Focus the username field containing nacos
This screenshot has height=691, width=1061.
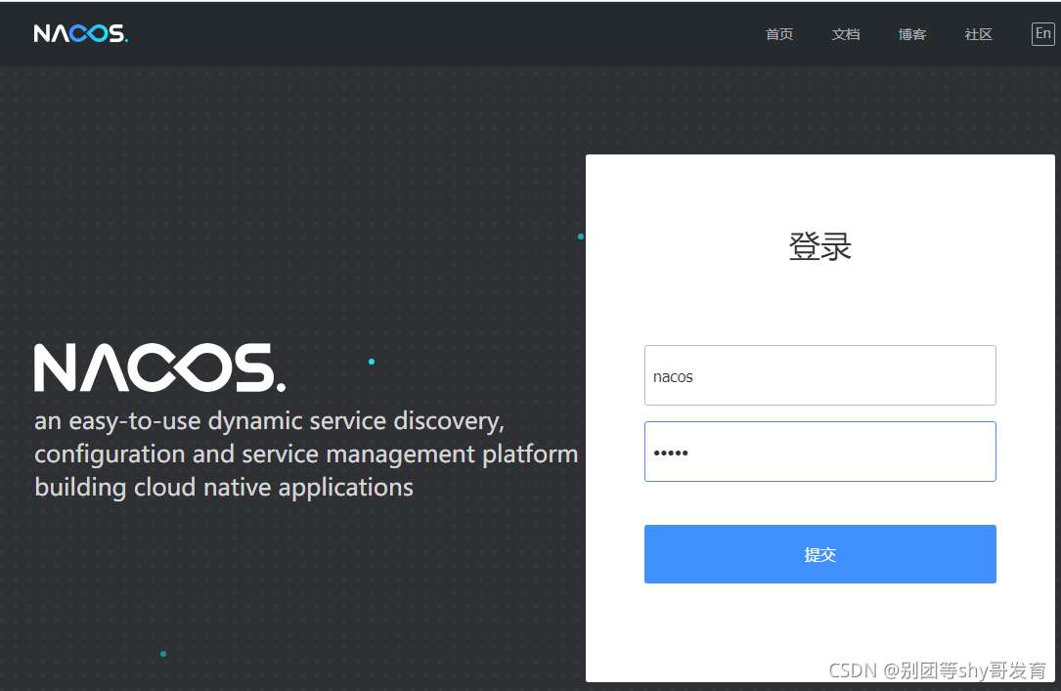pyautogui.click(x=819, y=375)
